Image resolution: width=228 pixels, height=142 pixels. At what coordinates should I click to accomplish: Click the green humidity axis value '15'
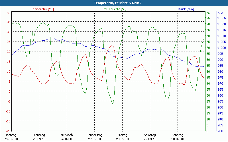click(x=208, y=113)
